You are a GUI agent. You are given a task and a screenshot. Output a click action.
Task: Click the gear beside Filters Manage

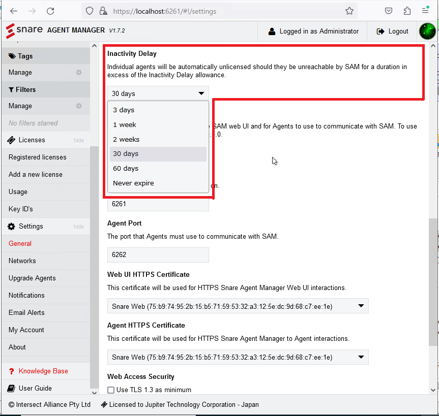(x=79, y=106)
